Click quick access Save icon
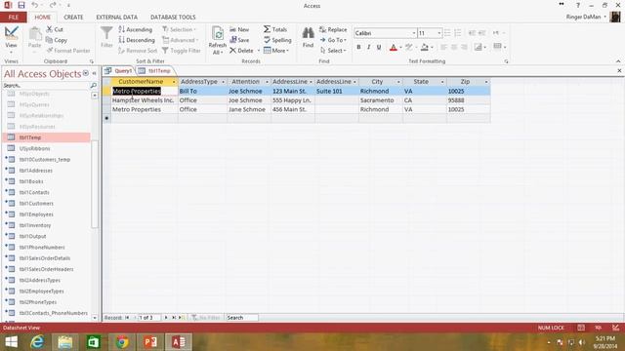This screenshot has height=351, width=625. point(21,5)
